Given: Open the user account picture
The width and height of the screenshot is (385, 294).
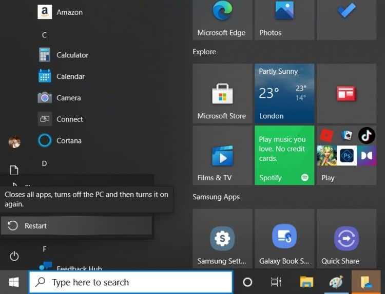Looking at the screenshot, I should [14, 142].
